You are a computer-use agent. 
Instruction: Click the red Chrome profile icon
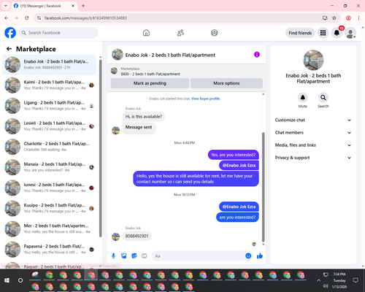pyautogui.click(x=348, y=18)
